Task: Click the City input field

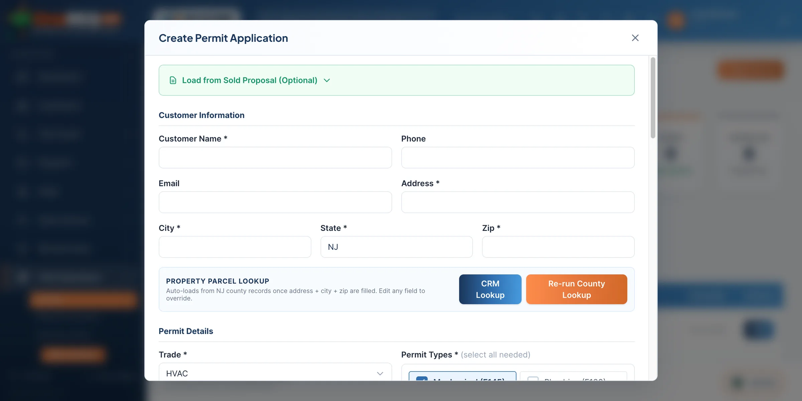Action: click(235, 247)
